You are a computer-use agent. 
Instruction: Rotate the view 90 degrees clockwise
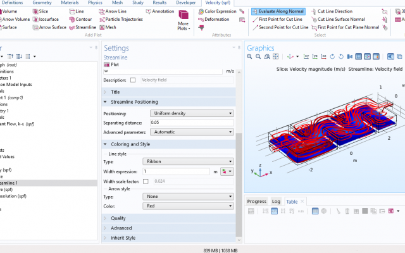click(x=332, y=56)
